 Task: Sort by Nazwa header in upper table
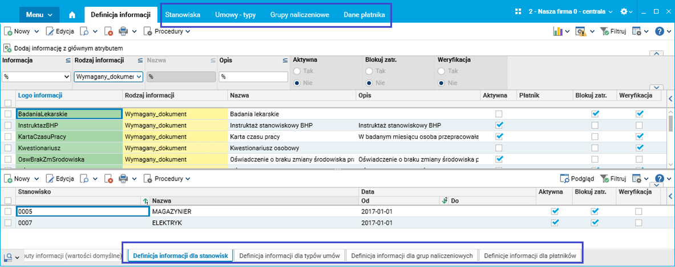pos(239,95)
